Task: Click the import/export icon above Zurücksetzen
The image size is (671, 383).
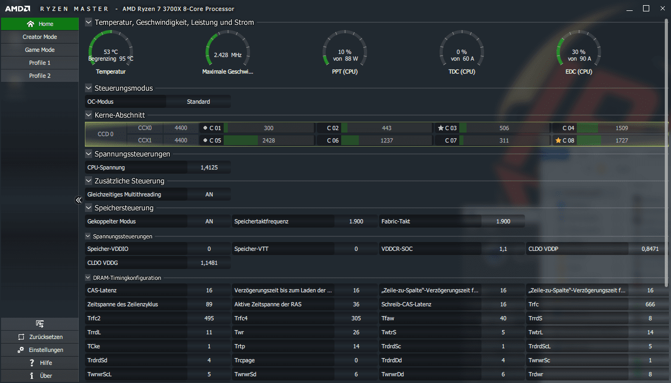Action: click(40, 324)
